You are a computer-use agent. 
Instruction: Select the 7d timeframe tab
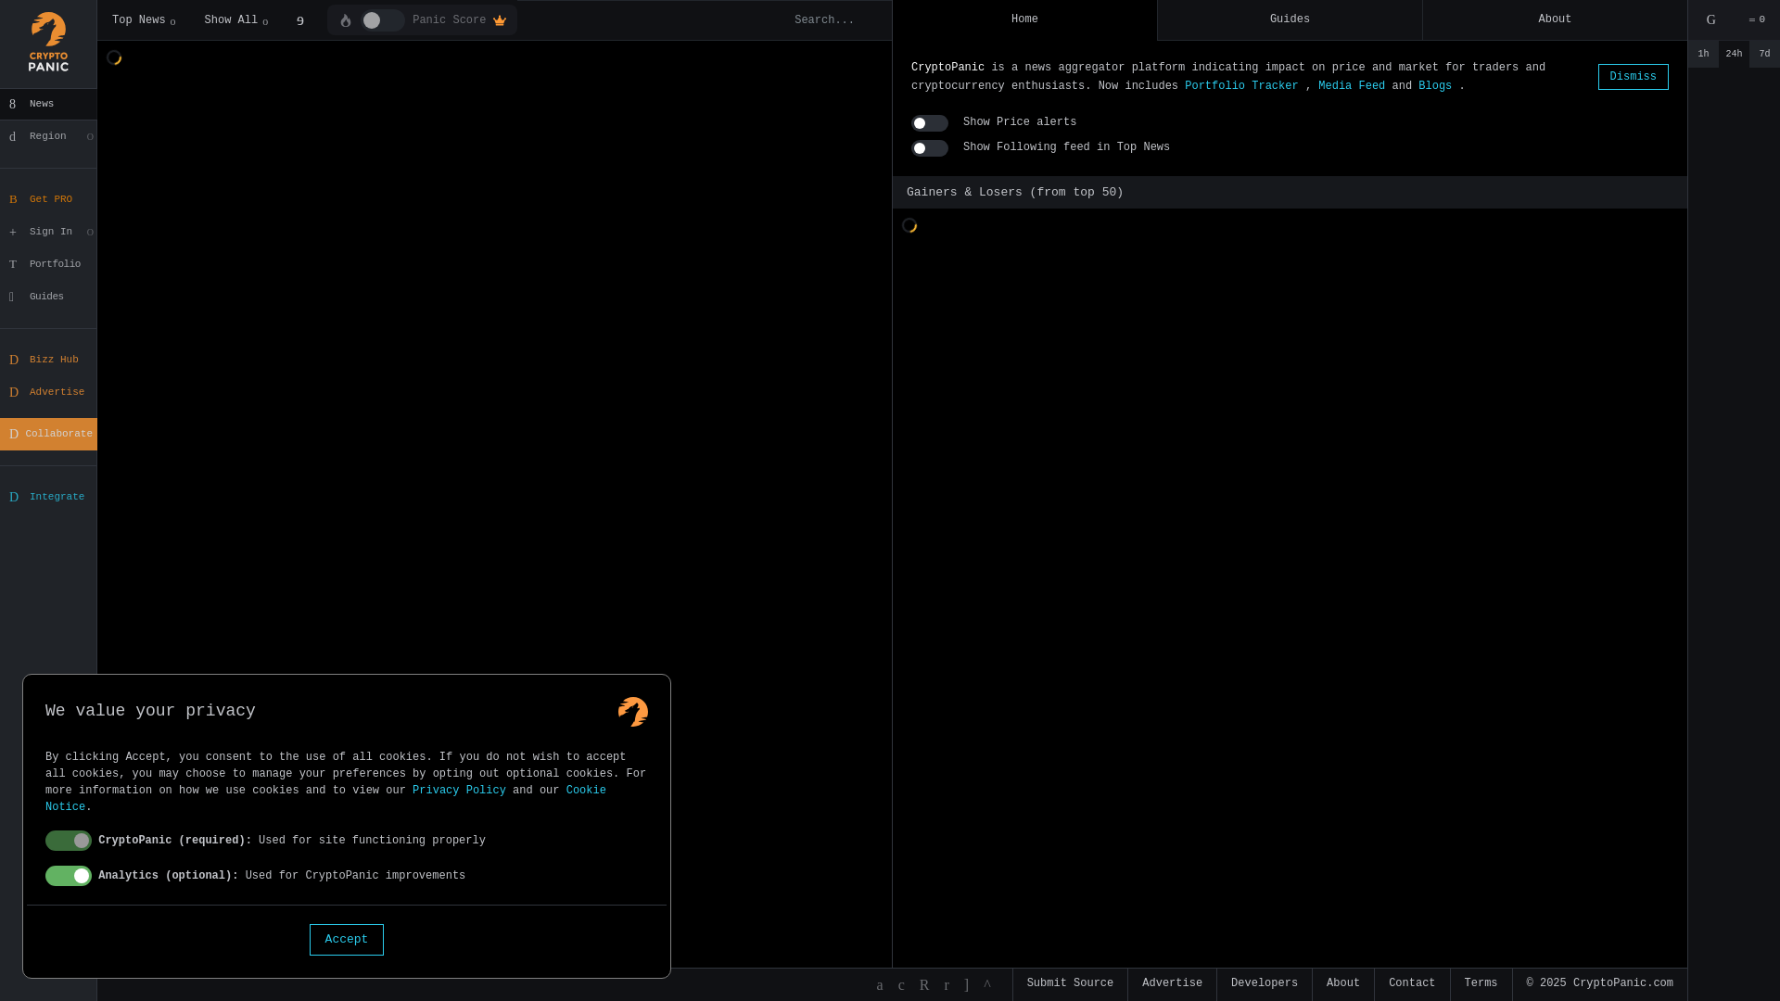[x=1764, y=55]
